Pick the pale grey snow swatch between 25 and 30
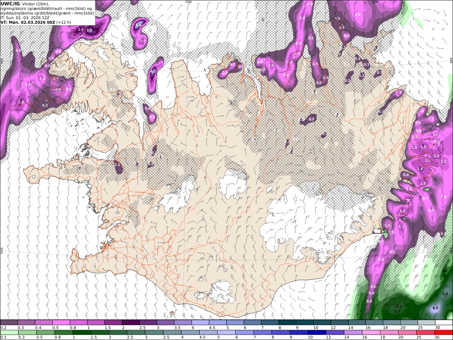This screenshot has width=453, height=340. pyautogui.click(x=426, y=323)
